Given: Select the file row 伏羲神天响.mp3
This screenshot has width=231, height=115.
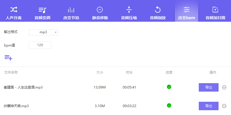Looking at the screenshot, I should tap(16, 106).
